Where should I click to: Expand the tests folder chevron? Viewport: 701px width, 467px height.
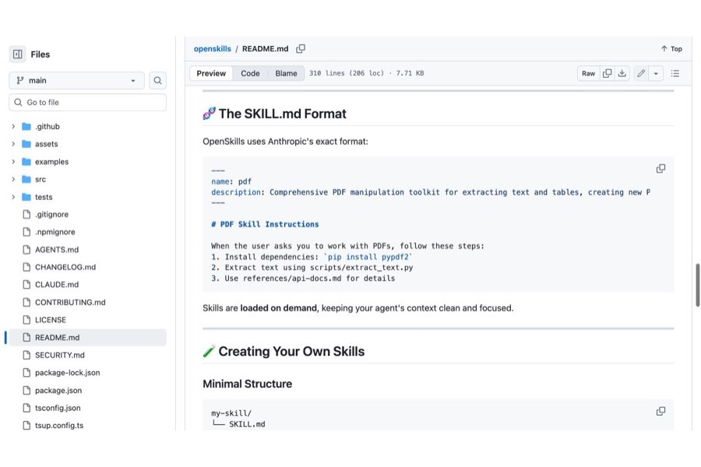pyautogui.click(x=13, y=197)
